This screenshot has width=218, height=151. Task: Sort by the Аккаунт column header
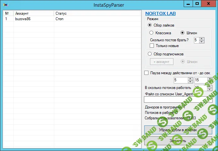pos(34,13)
